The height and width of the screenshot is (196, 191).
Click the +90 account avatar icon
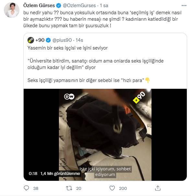click(x=31, y=40)
